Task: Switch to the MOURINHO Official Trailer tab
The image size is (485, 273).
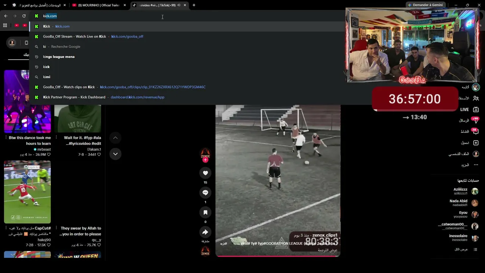Action: point(99,5)
